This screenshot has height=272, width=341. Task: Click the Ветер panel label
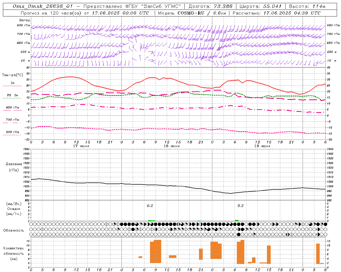click(x=25, y=20)
